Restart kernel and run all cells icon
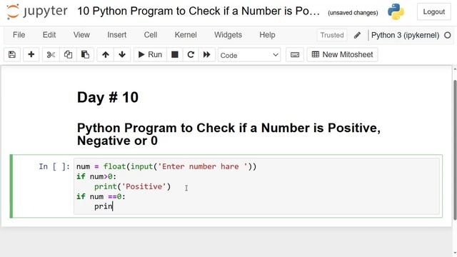Image resolution: width=457 pixels, height=257 pixels. [207, 54]
